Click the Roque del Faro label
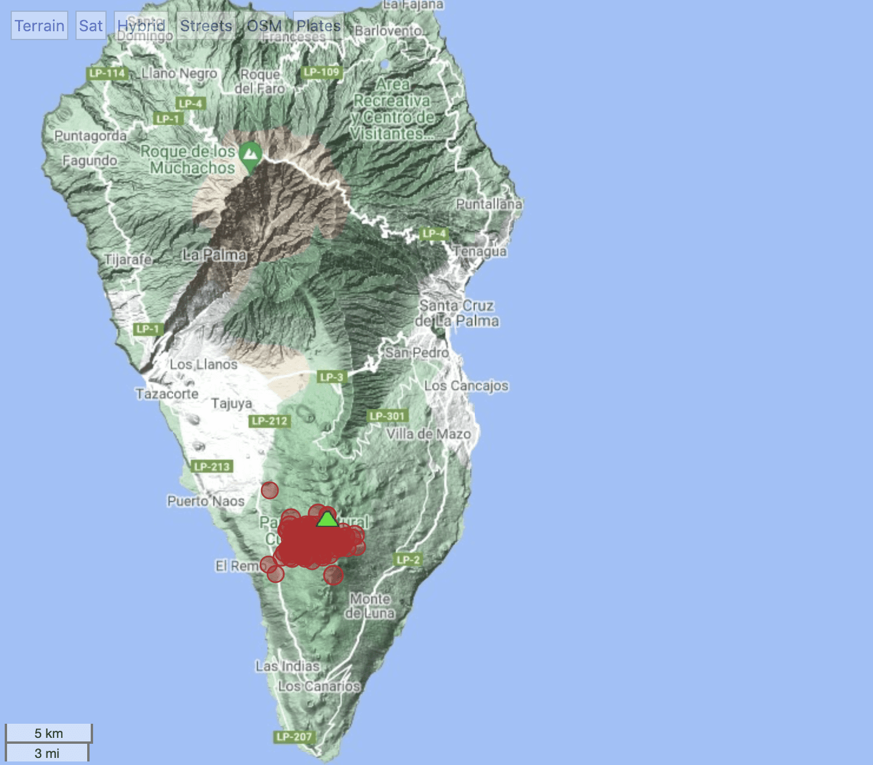The width and height of the screenshot is (873, 765). [x=260, y=81]
